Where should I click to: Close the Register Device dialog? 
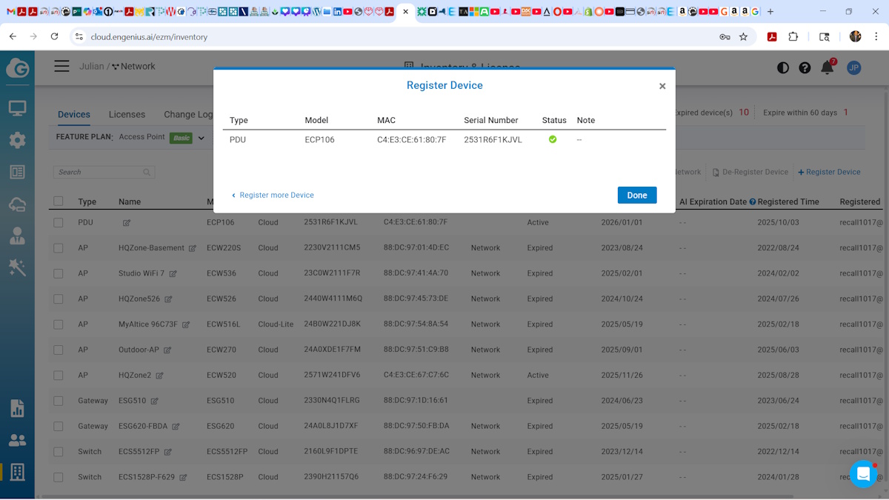662,87
